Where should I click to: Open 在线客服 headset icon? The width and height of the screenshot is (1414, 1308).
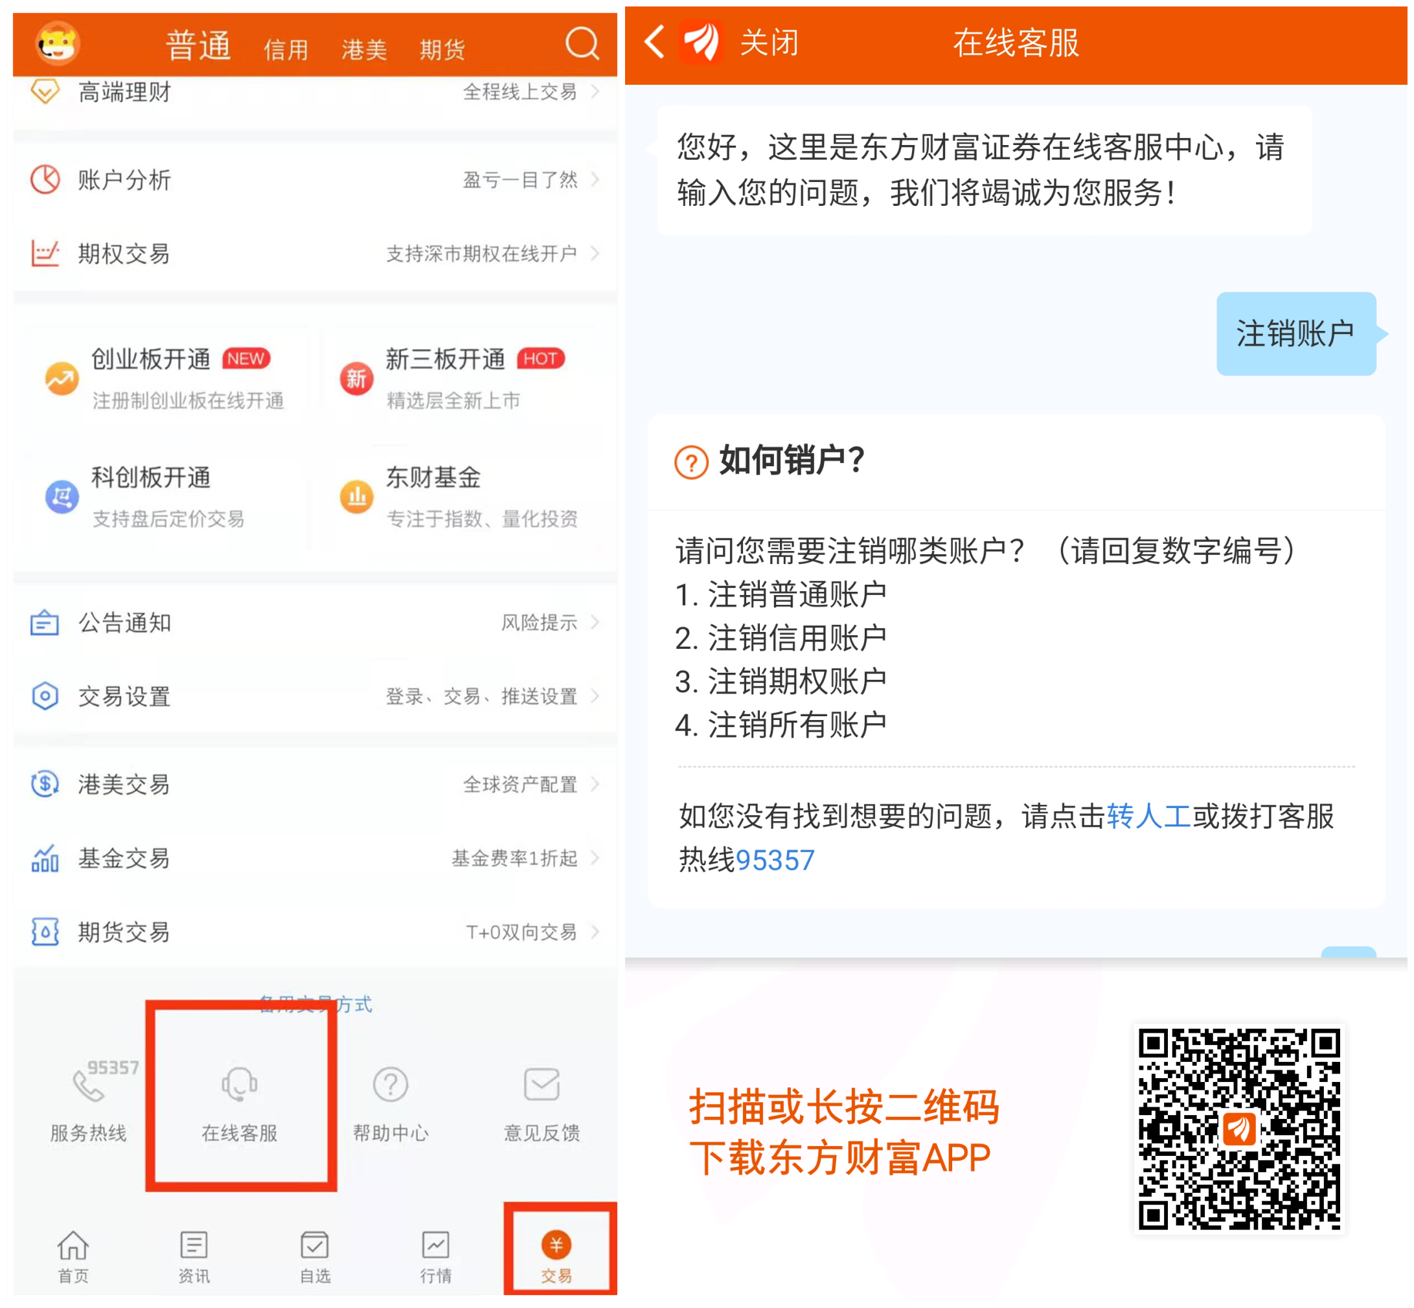[x=239, y=1083]
